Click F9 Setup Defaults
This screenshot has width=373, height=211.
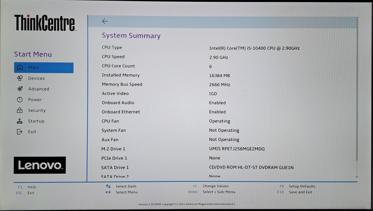[297, 186]
